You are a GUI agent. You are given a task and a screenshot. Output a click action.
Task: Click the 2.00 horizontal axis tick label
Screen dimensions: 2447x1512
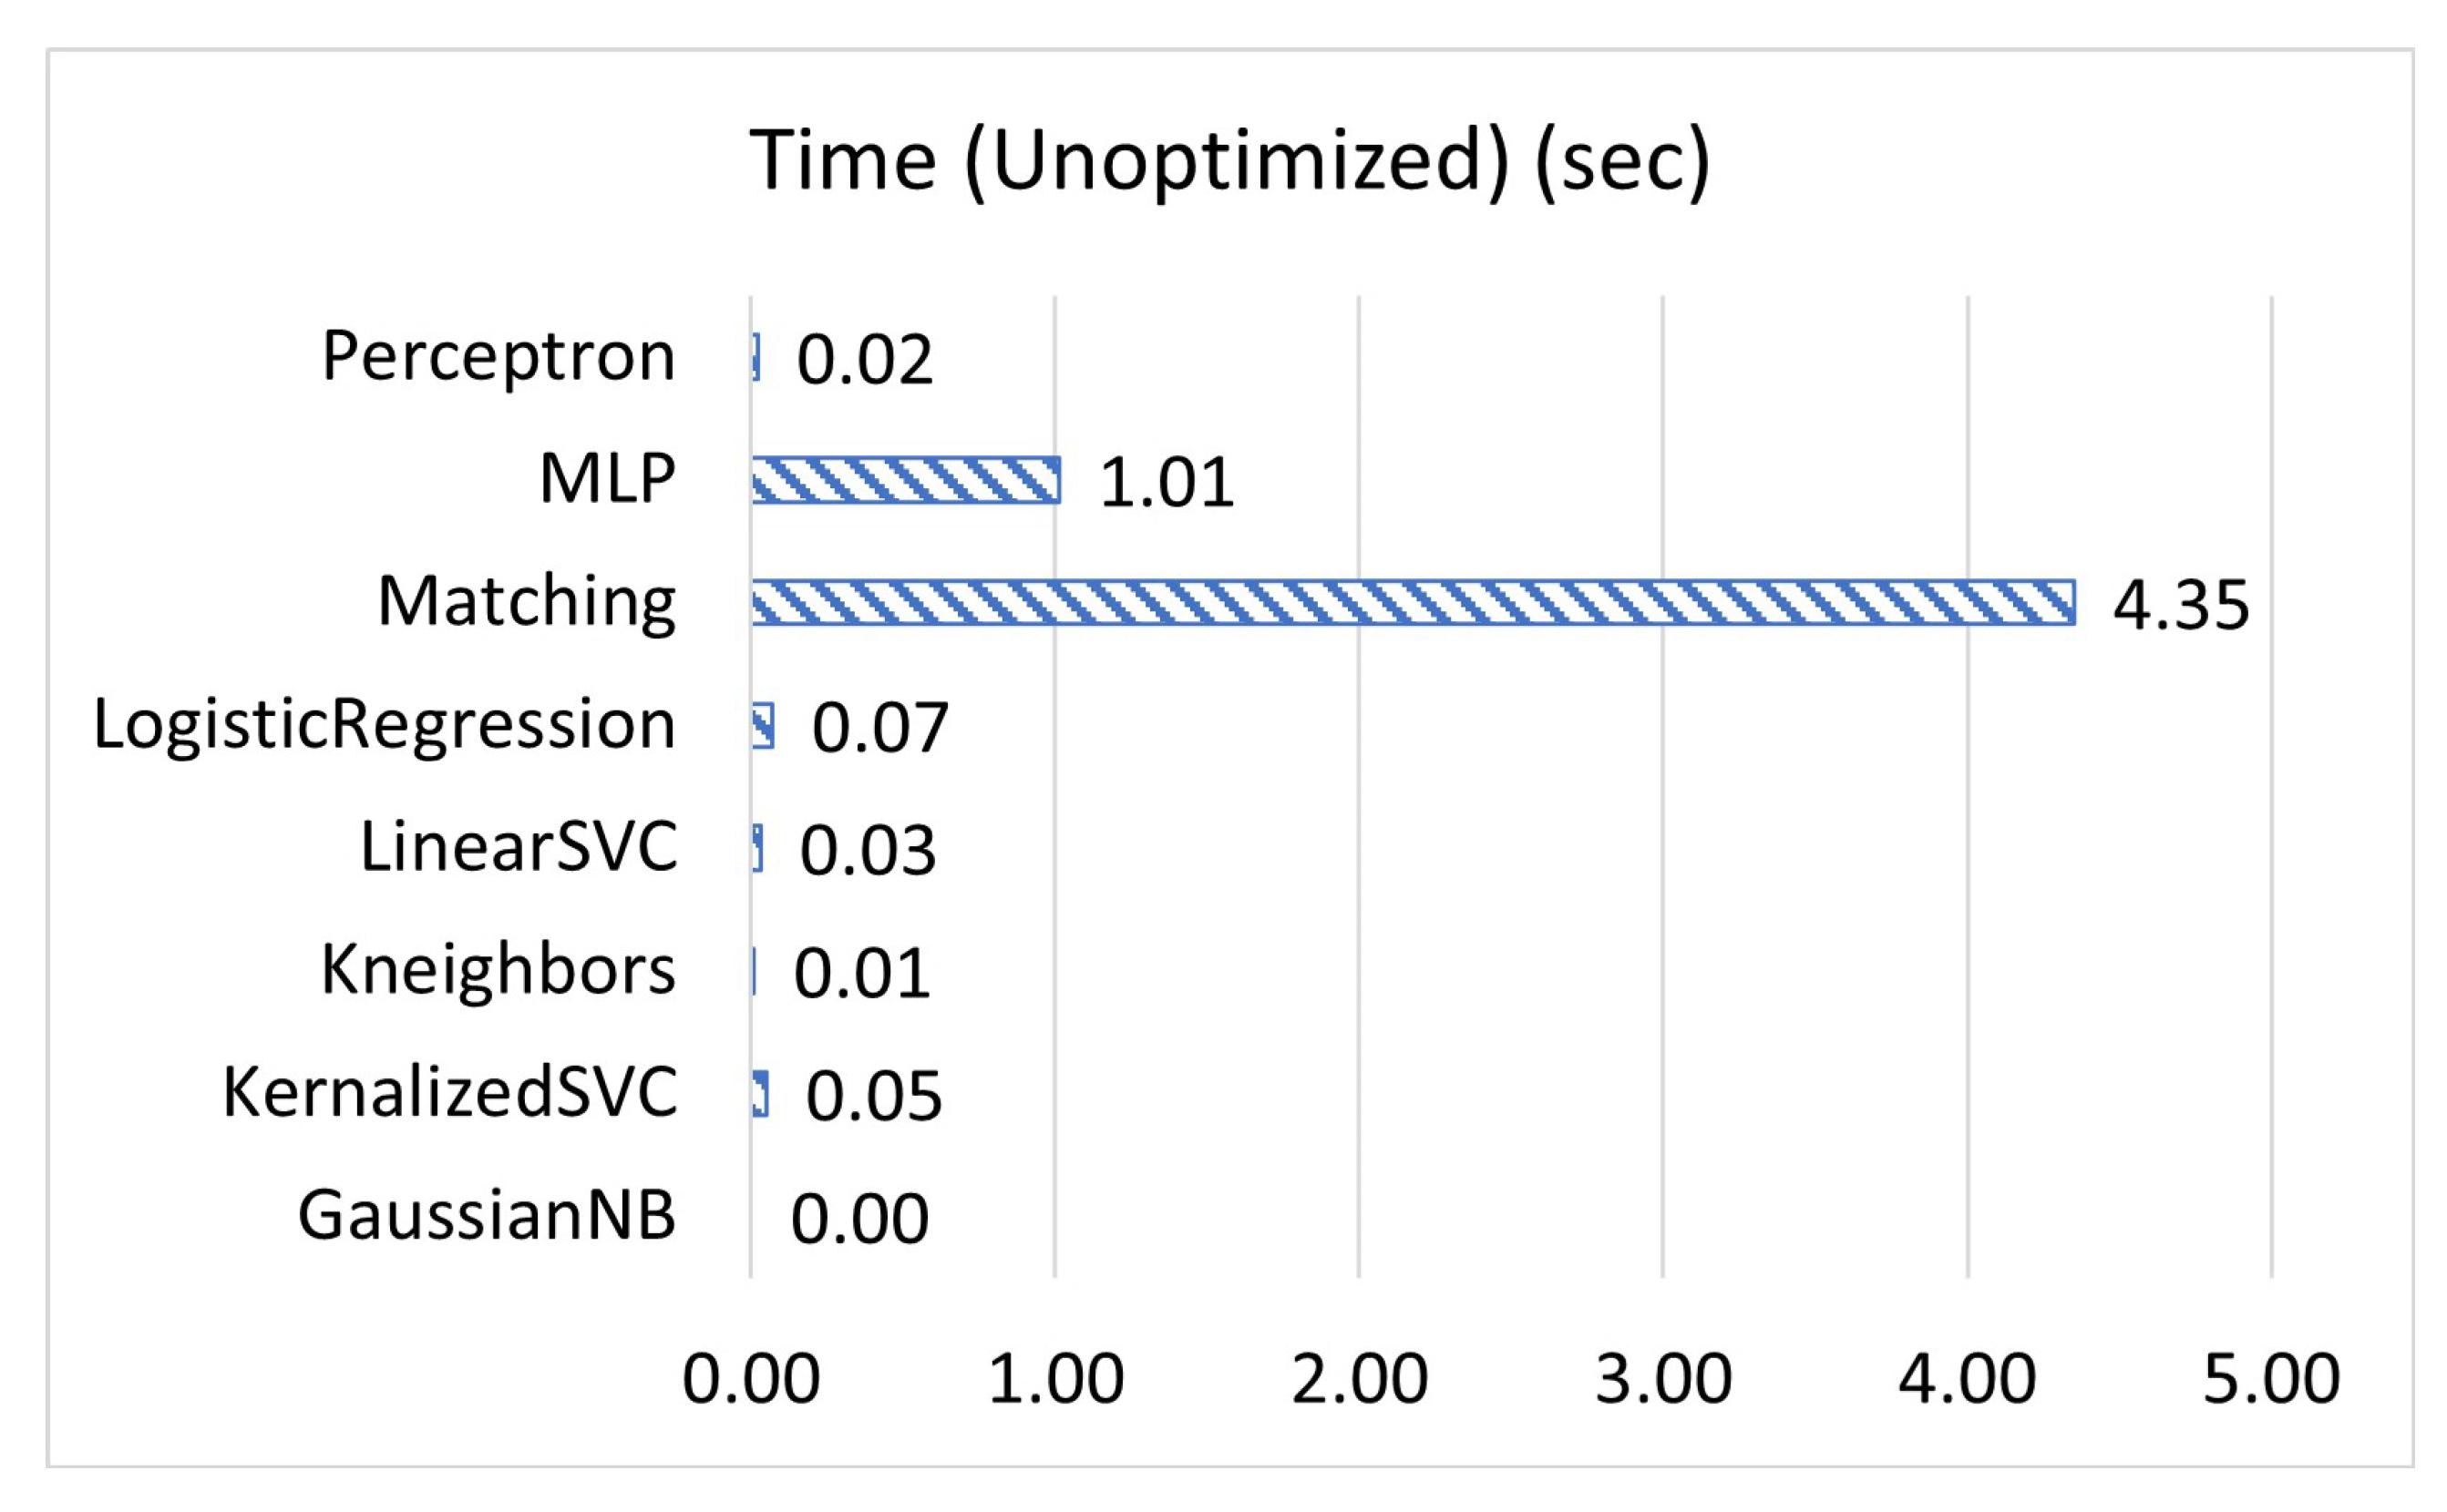pyautogui.click(x=1359, y=1380)
